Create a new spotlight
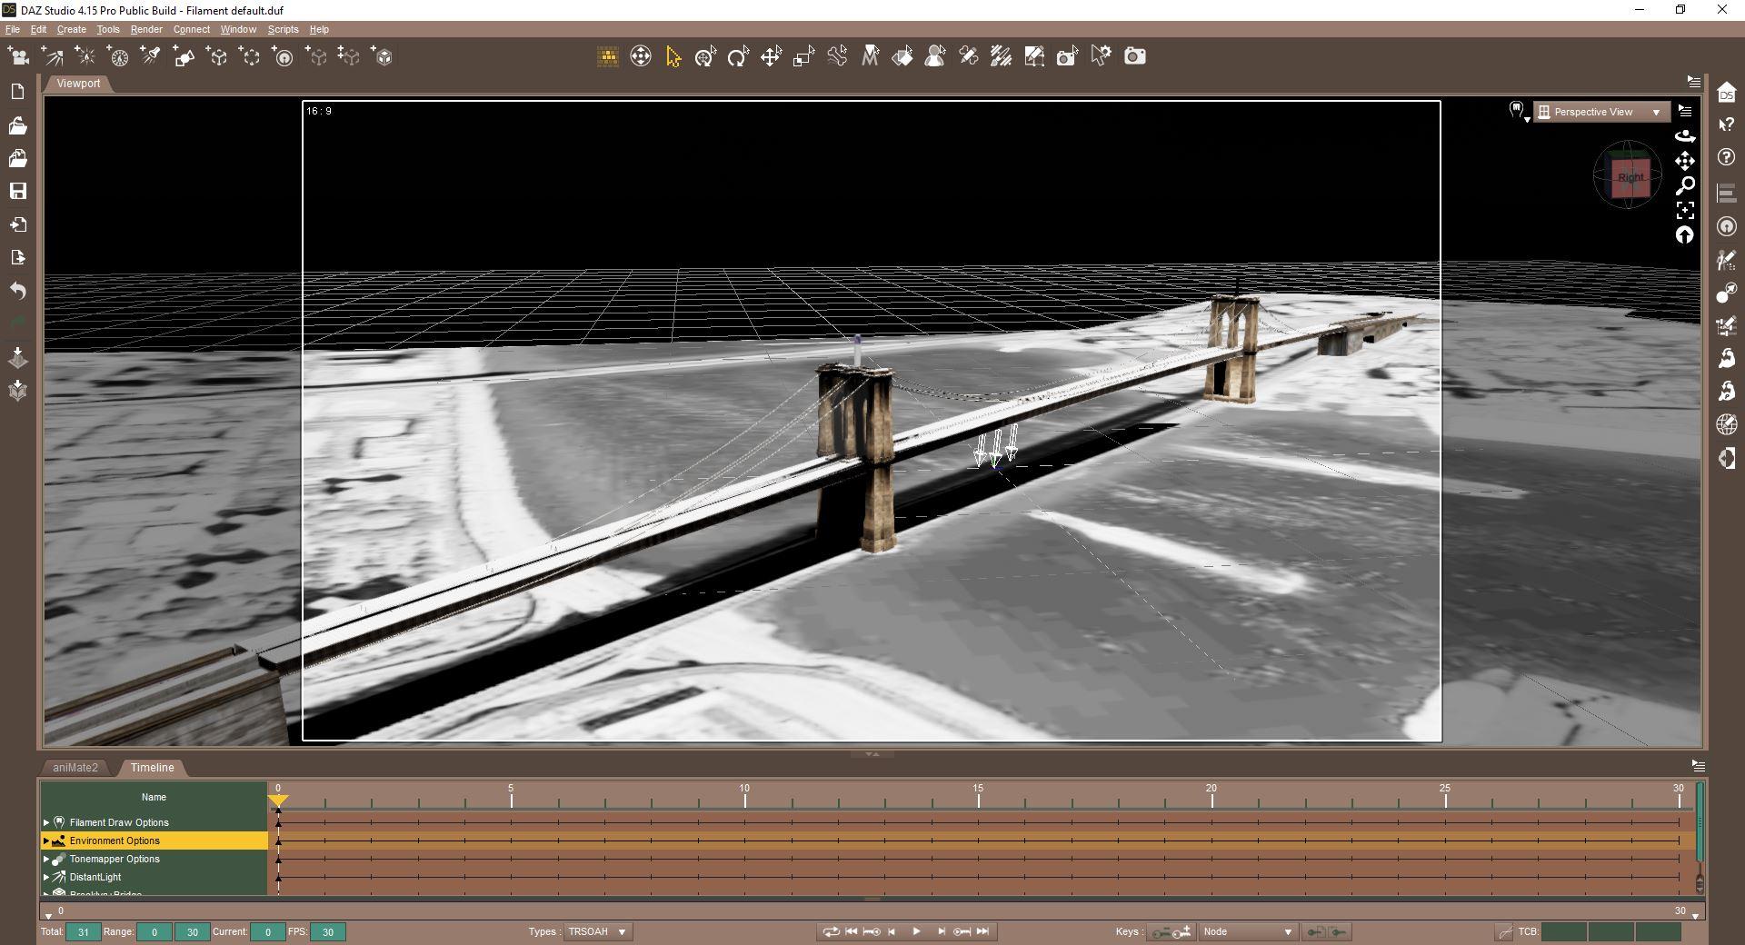 coord(151,57)
